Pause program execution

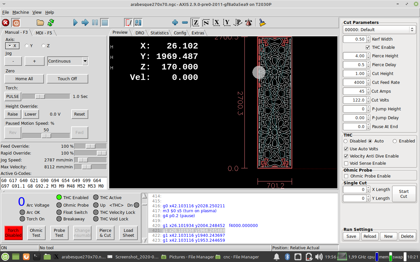click(95, 23)
